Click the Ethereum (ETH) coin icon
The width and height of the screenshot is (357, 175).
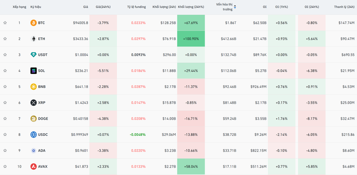pyautogui.click(x=34, y=39)
